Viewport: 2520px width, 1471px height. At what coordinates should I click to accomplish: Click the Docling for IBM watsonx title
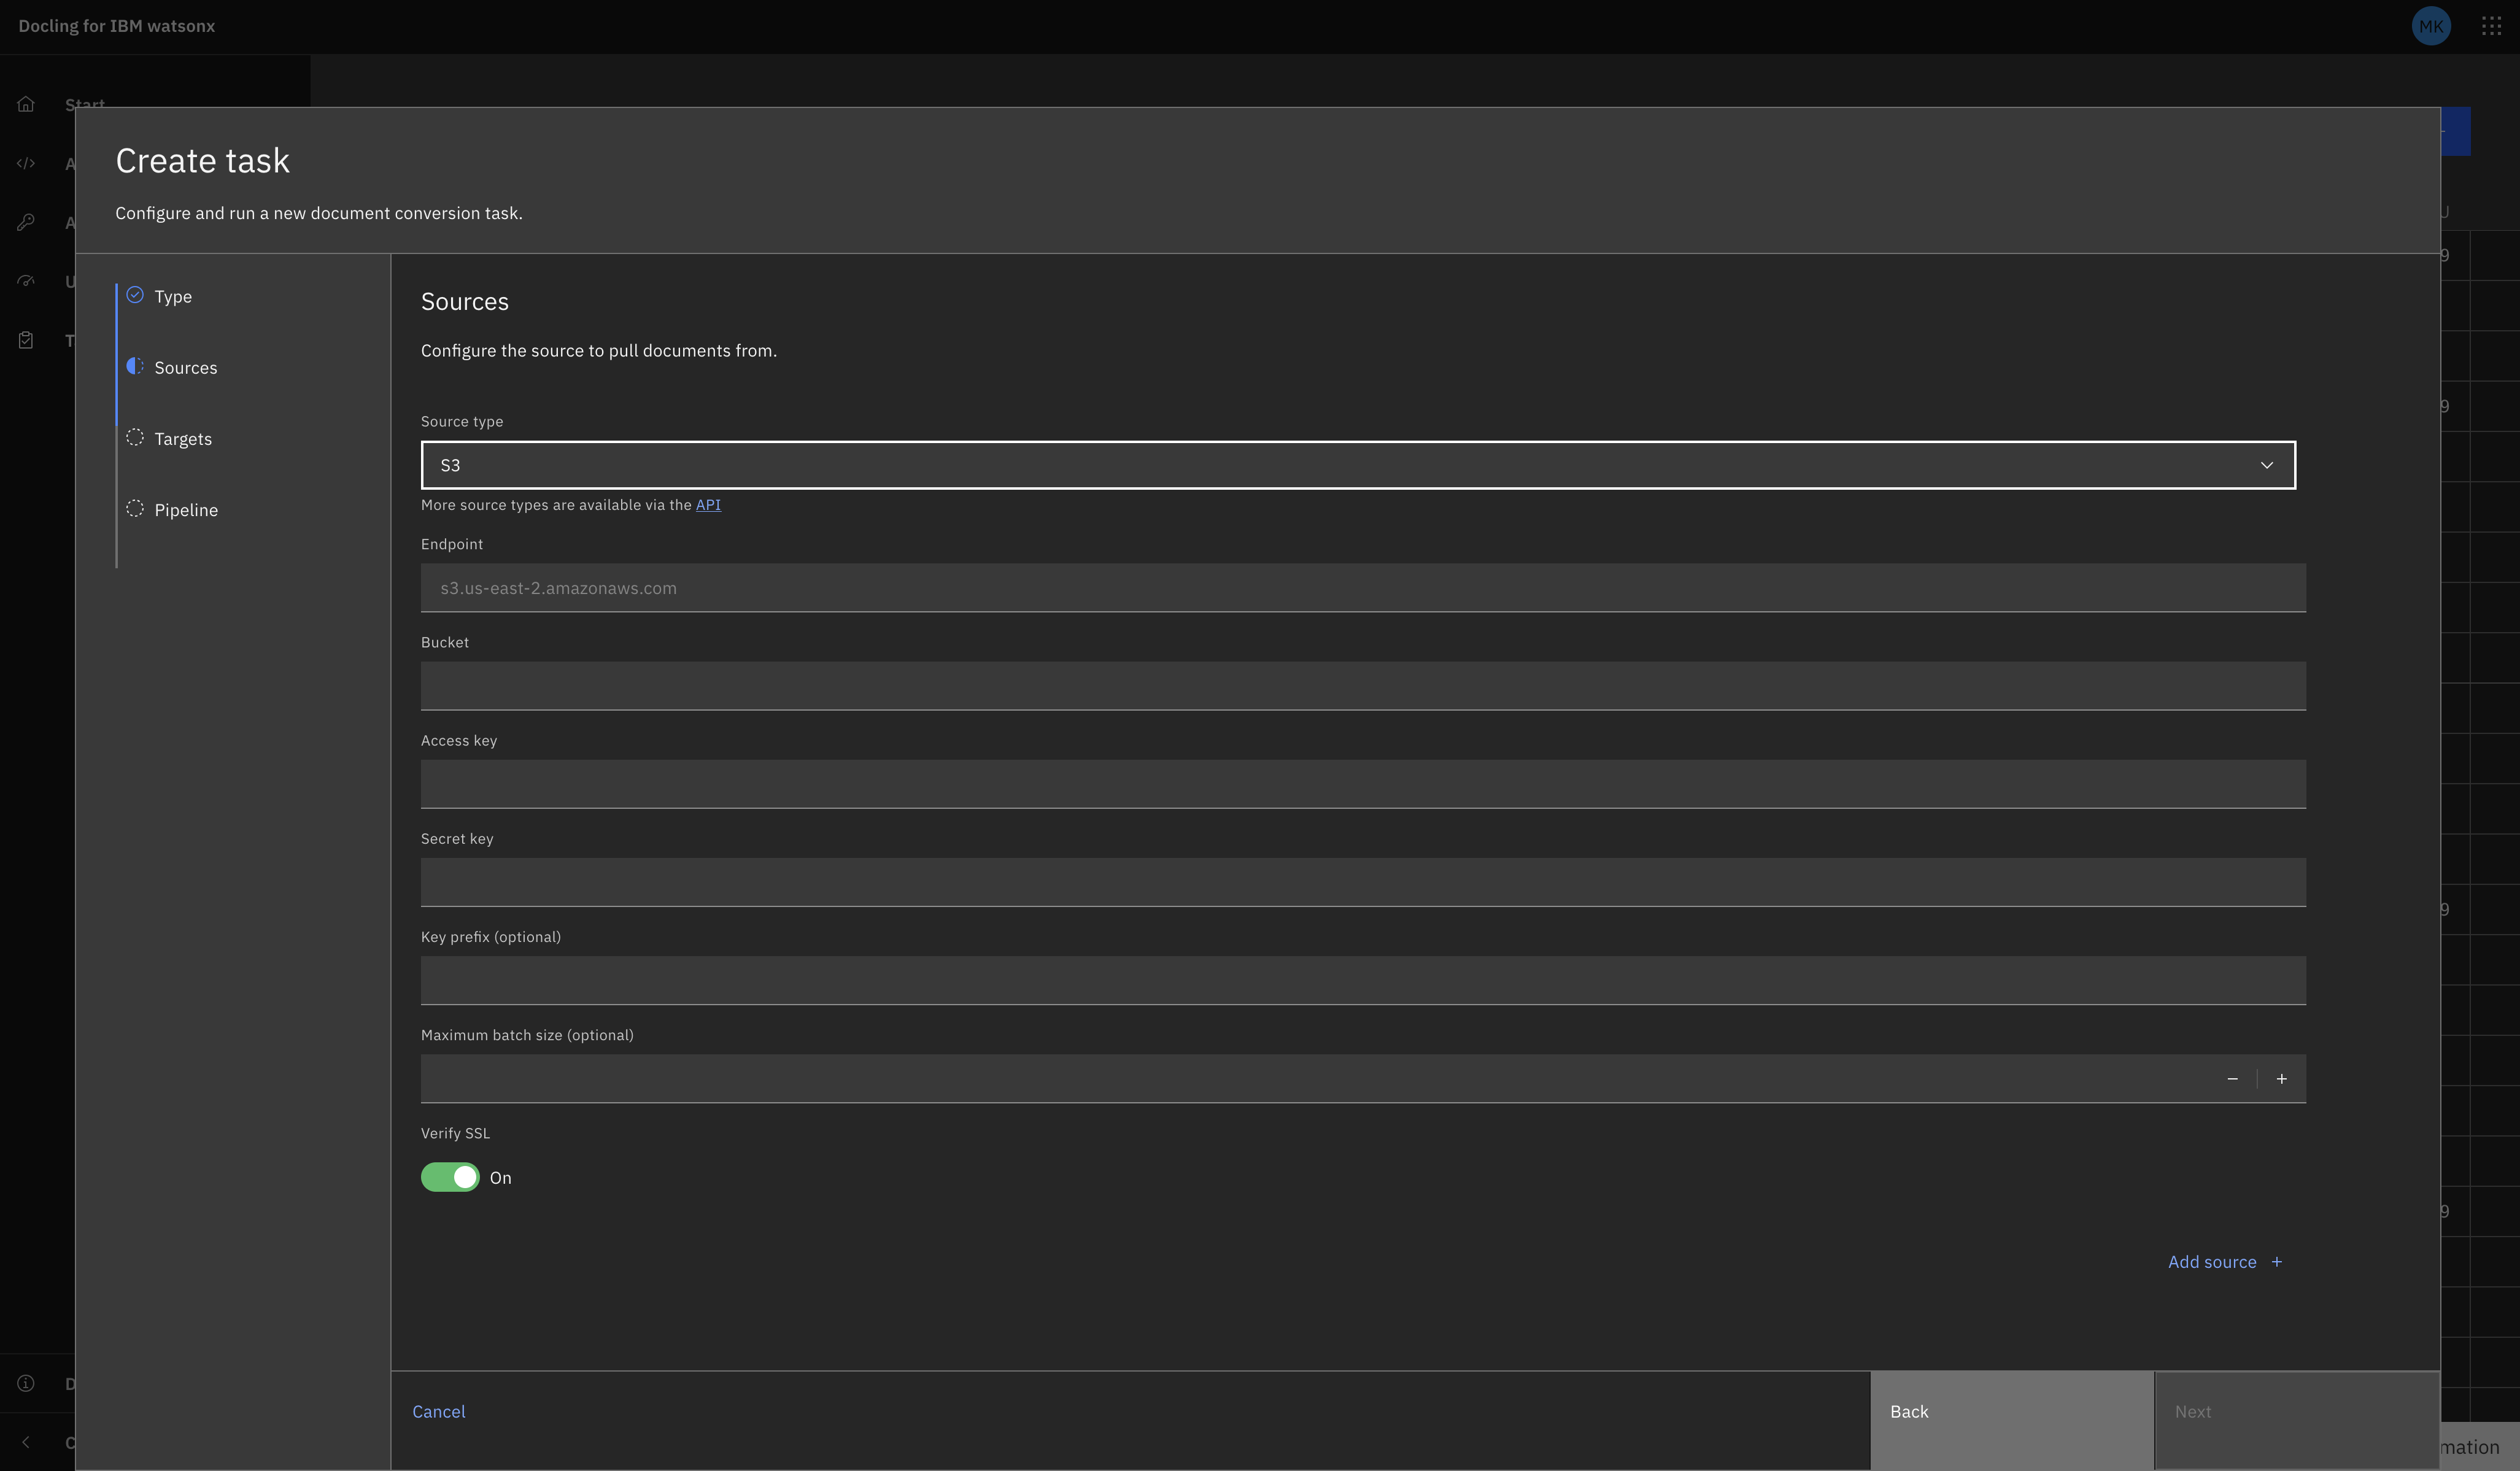pos(117,26)
